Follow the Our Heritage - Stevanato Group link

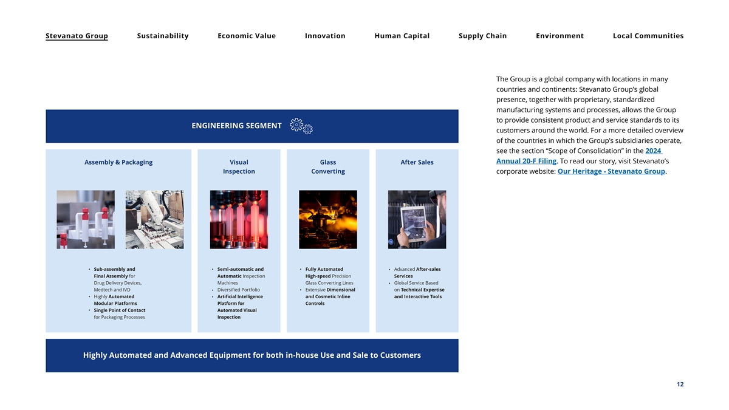click(x=611, y=171)
